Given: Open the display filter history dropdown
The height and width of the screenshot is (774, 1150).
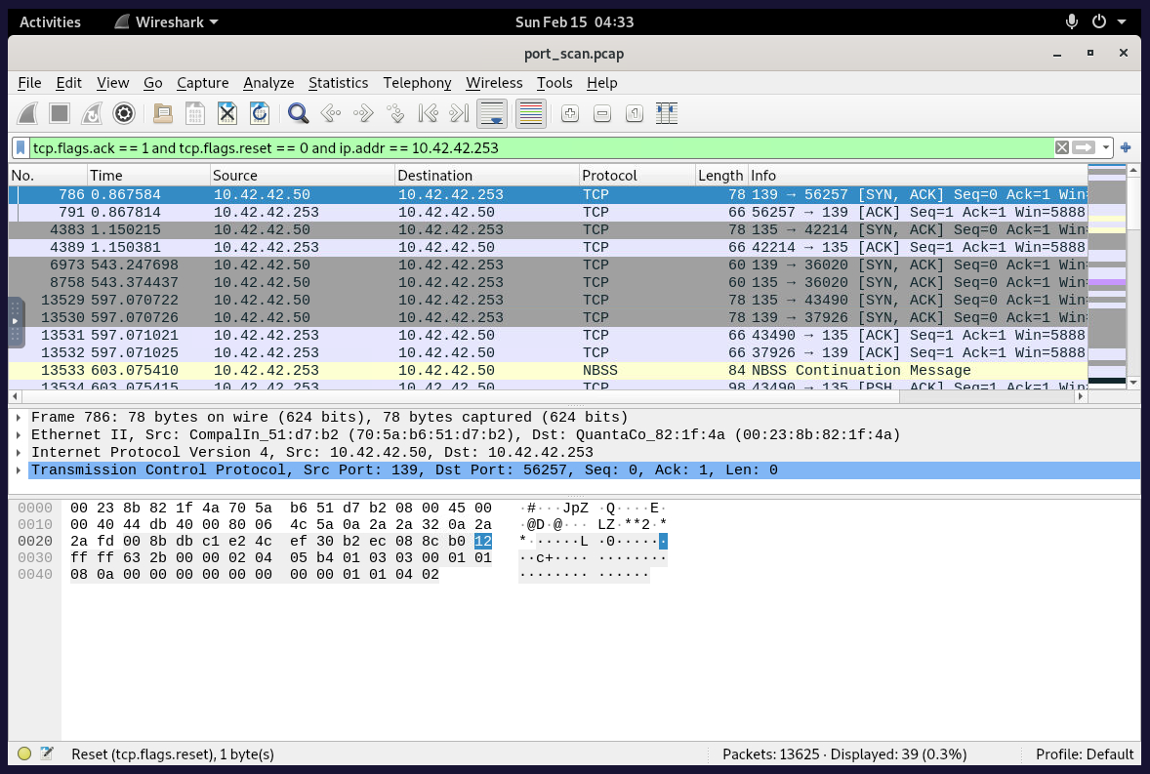Looking at the screenshot, I should click(1106, 148).
